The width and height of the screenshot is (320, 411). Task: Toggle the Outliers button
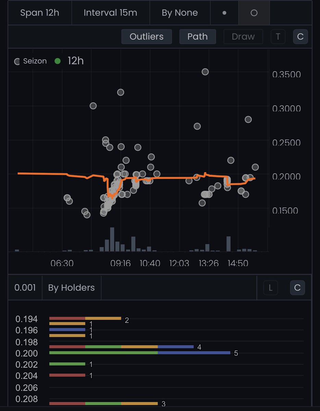[147, 37]
